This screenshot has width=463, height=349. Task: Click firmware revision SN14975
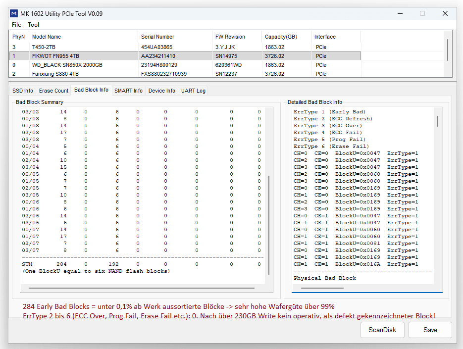tap(226, 56)
